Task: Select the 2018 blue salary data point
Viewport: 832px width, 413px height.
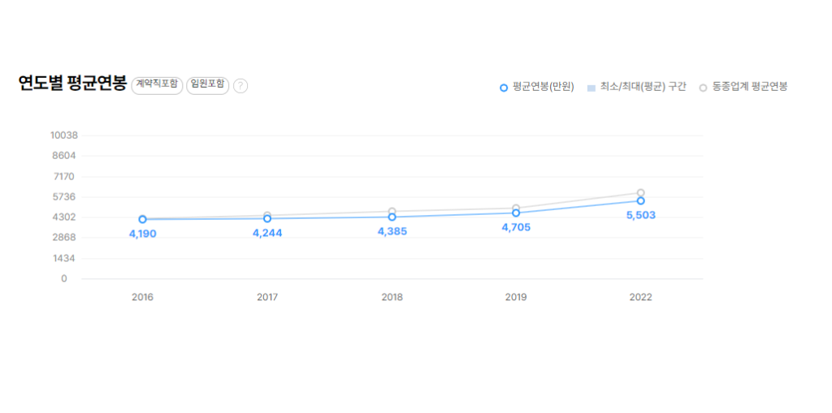Action: (392, 217)
